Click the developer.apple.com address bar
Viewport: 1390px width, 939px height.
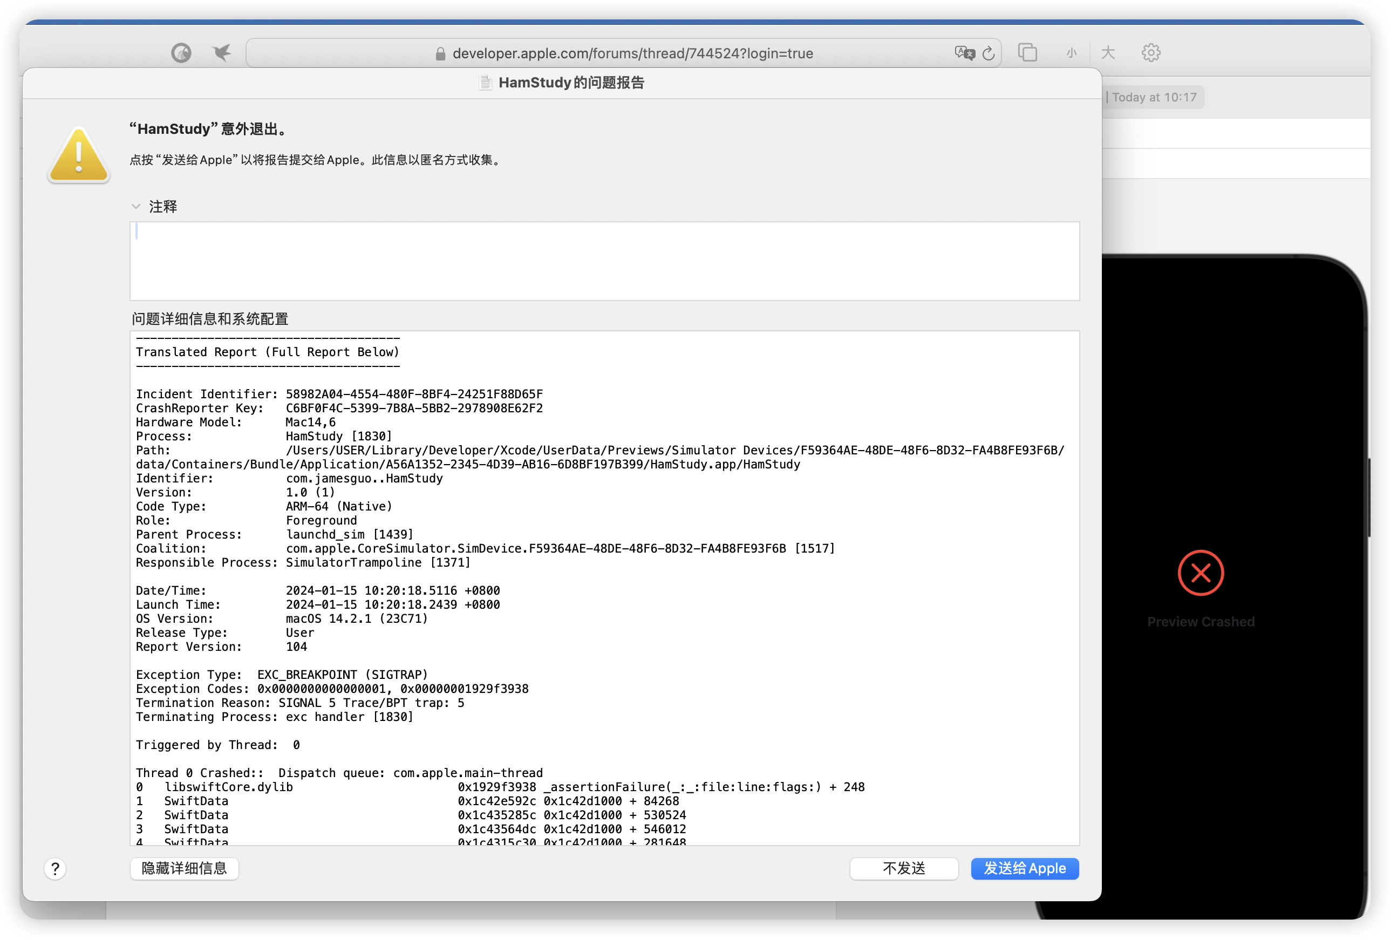coord(632,53)
